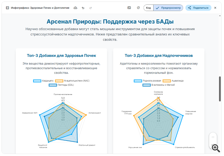Toggle В-витамины и Магний legend series
The height and width of the screenshot is (156, 224).
(159, 85)
